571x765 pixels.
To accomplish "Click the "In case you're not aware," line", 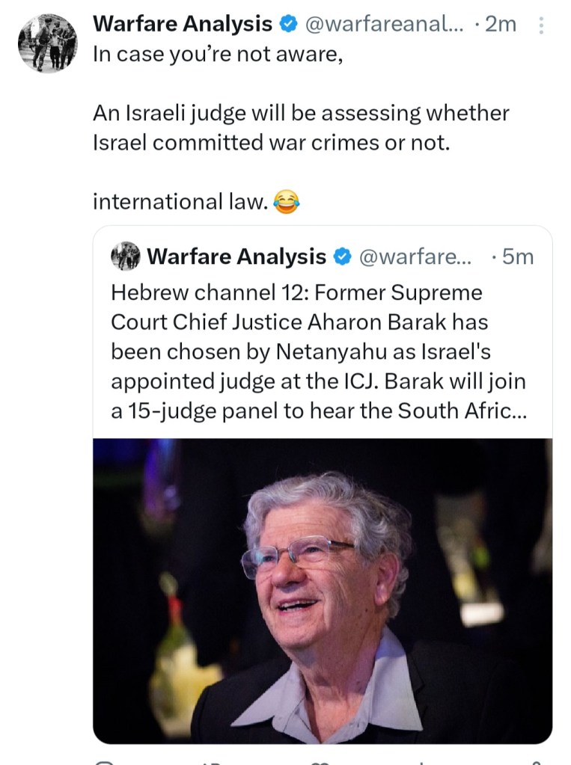I will point(218,55).
